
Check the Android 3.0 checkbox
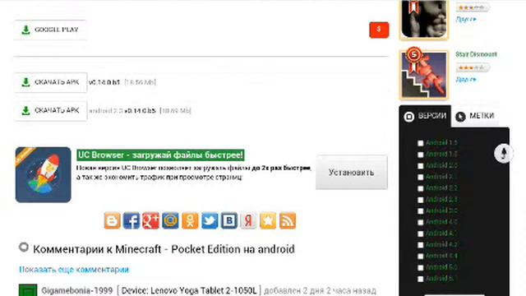420,211
